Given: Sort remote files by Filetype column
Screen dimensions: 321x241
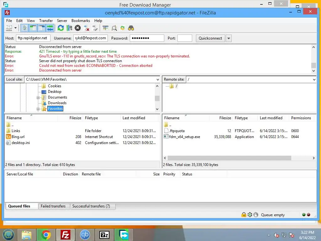Looking at the screenshot, I should [241, 118].
